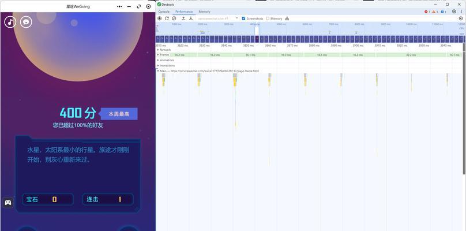Click the 400 分 score text

78,113
